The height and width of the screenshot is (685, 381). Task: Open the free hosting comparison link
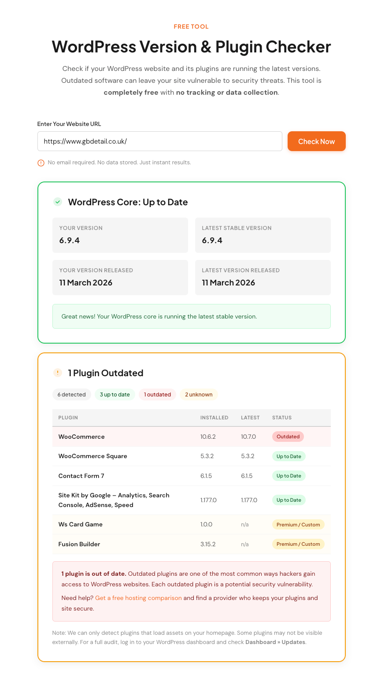tap(138, 598)
